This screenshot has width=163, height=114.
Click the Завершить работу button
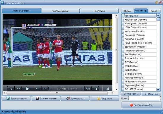click(141, 105)
